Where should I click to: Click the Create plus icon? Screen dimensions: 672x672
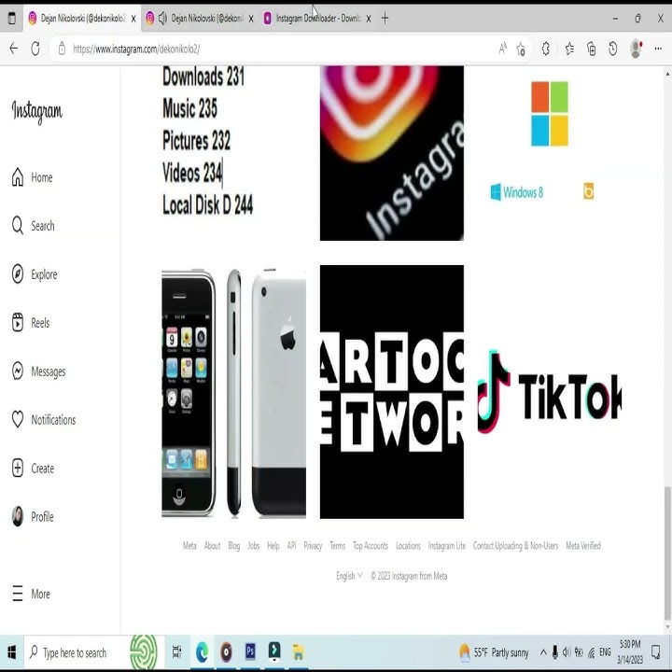(x=18, y=468)
